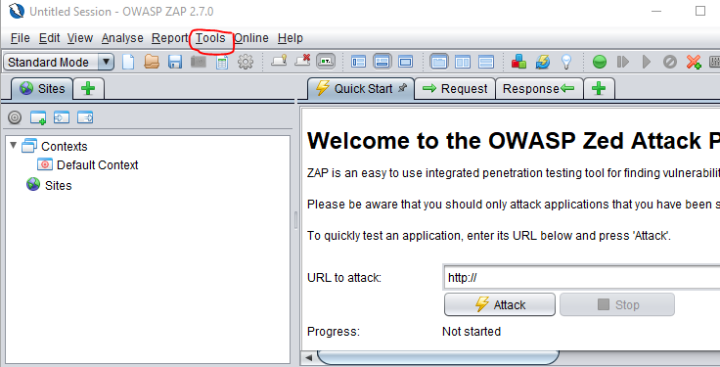Toggle the expand Information tabs layout

point(382,62)
